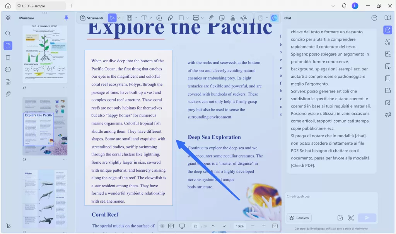Select the cursor selection tool
The image size is (396, 234).
pyautogui.click(x=112, y=18)
